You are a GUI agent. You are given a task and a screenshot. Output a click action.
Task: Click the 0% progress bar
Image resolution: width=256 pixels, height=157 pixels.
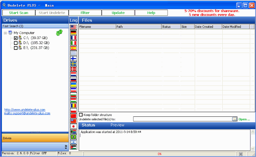coord(160,154)
